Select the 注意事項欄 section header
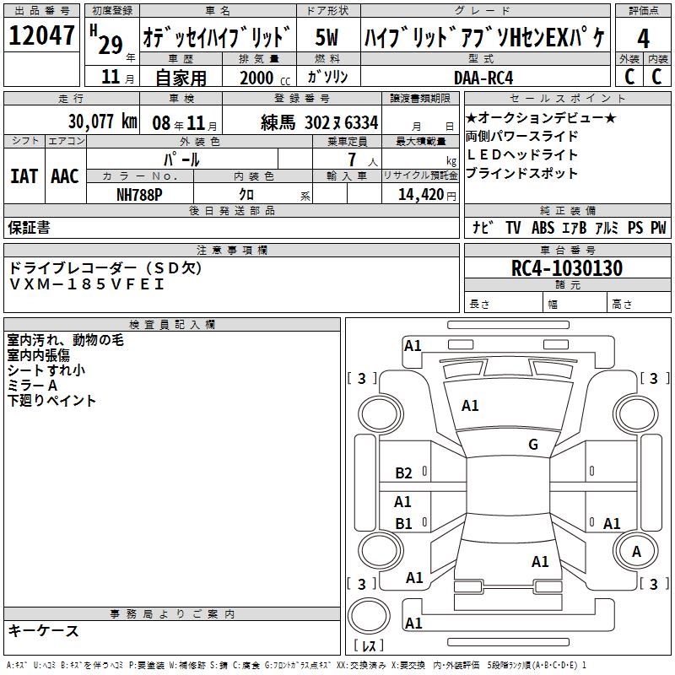This screenshot has height=675, width=675. [x=231, y=250]
